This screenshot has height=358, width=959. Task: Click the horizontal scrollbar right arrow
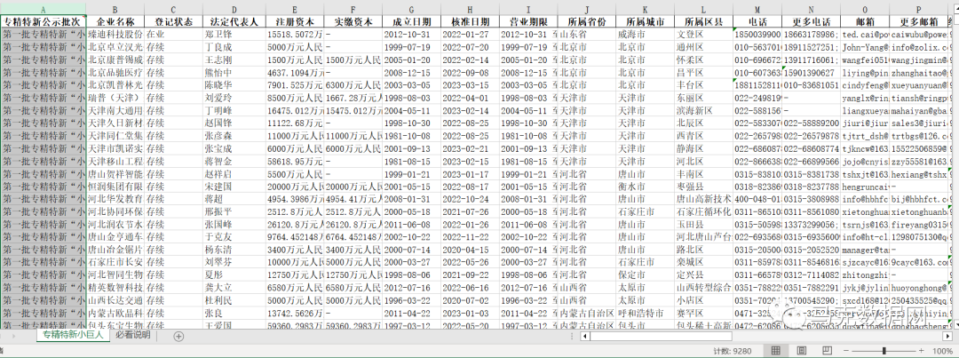click(947, 336)
